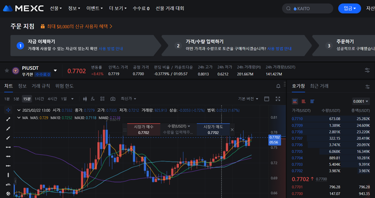Select the 최근 거래 tab

[x=319, y=86]
